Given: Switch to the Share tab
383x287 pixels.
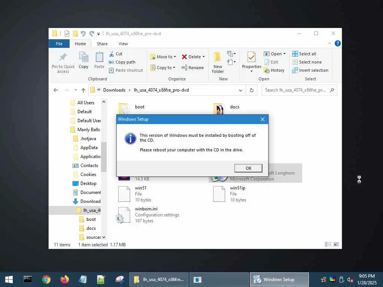Looking at the screenshot, I should click(102, 44).
